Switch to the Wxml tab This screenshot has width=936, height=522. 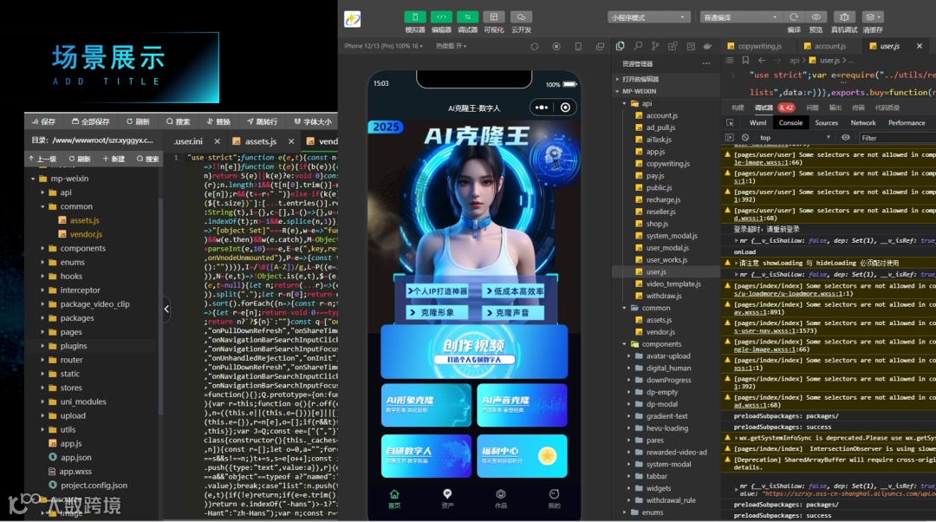[x=757, y=122]
